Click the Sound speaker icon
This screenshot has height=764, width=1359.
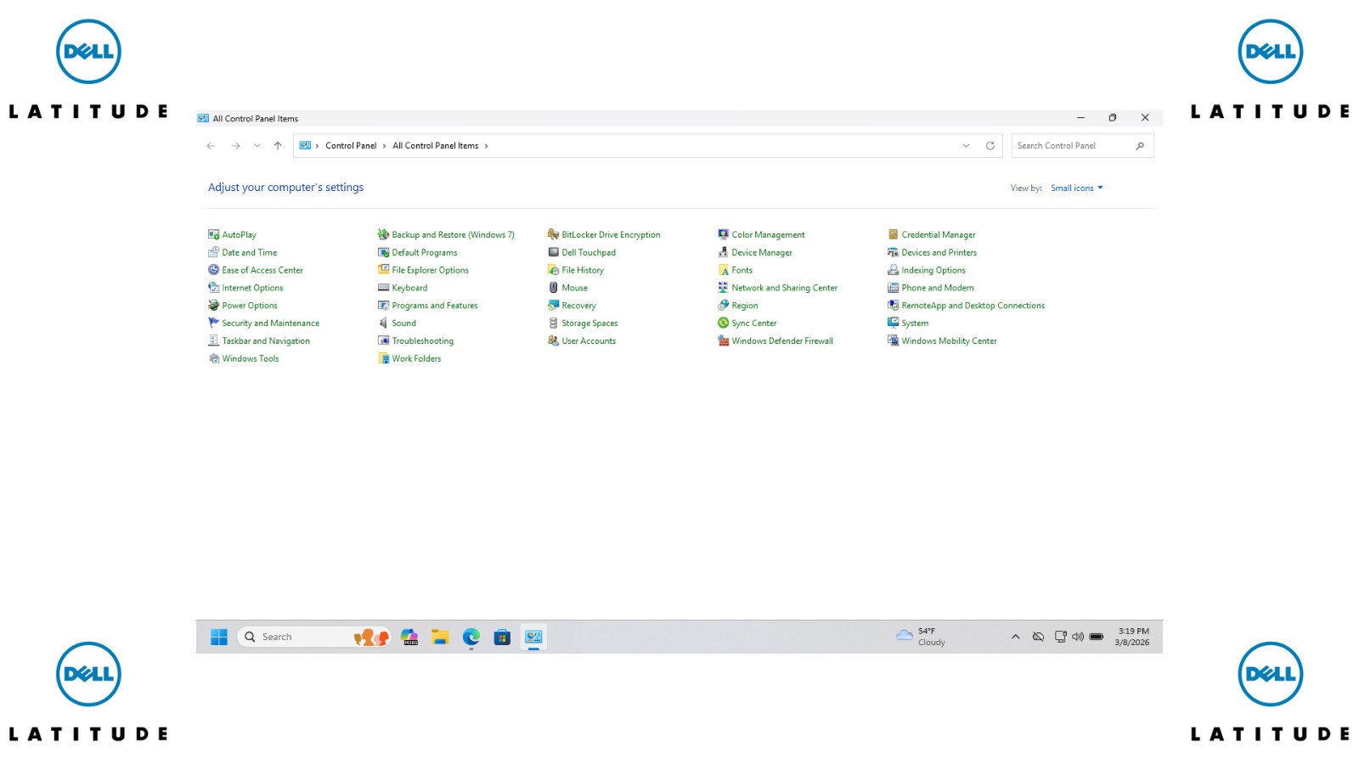click(x=384, y=323)
